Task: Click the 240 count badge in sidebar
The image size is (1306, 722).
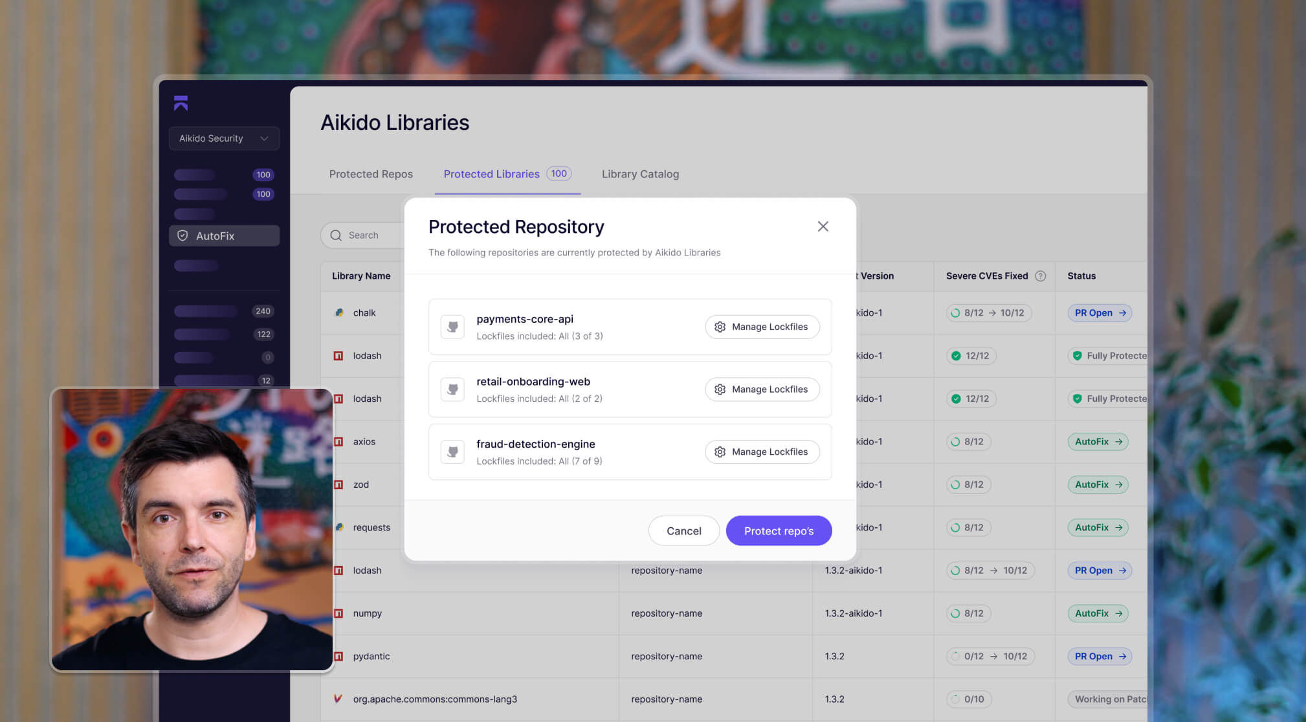Action: point(263,311)
